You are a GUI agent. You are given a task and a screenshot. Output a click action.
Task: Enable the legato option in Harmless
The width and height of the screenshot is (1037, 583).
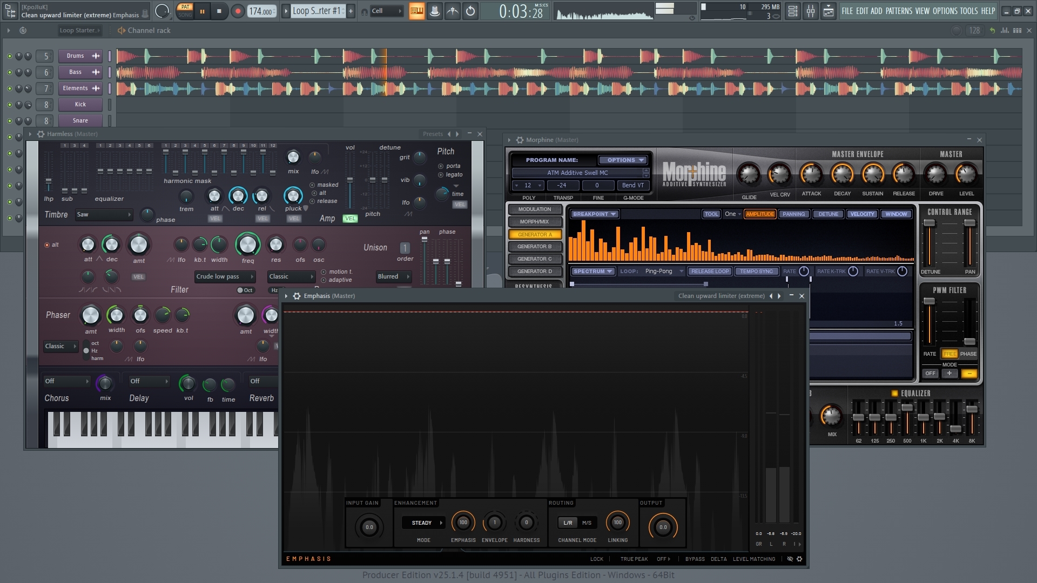(x=450, y=175)
